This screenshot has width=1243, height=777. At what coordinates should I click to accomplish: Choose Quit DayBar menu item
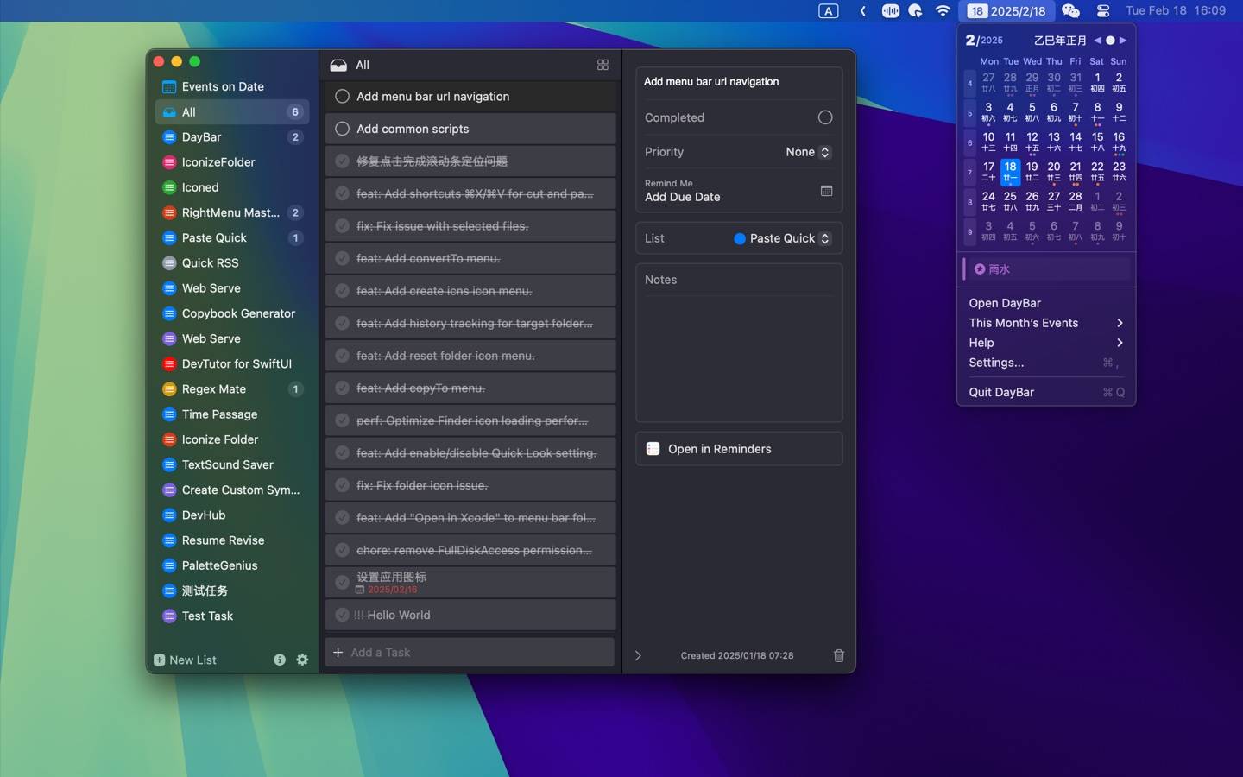pos(1046,392)
